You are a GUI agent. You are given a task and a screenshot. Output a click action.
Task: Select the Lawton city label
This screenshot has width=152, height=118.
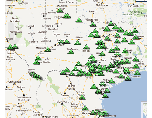[x=93, y=11]
